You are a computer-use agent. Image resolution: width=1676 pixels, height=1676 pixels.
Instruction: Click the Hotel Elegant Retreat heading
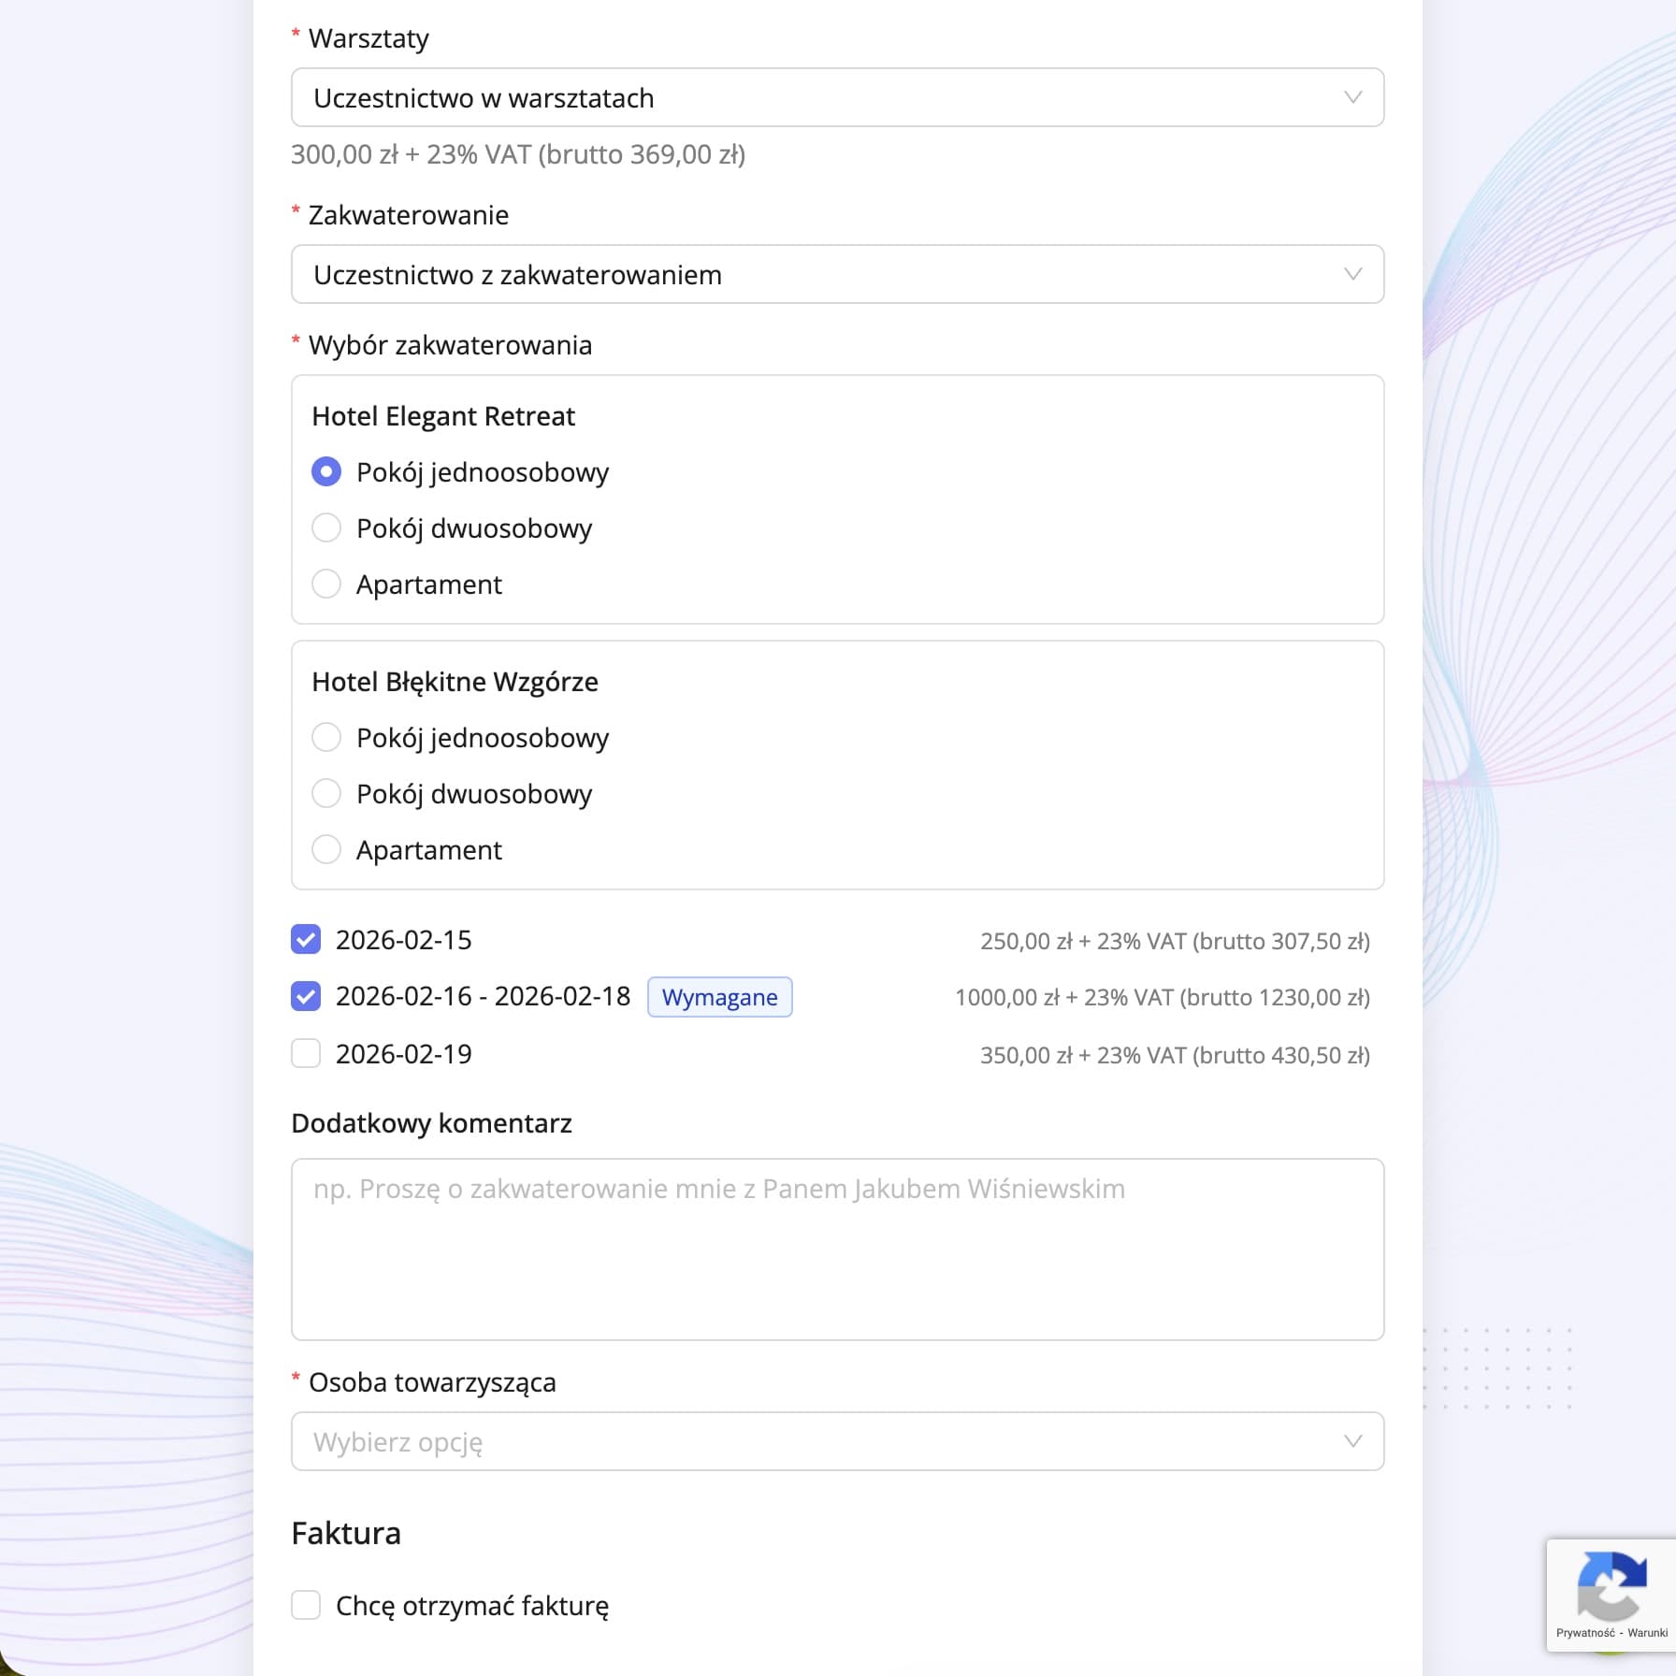(x=443, y=416)
